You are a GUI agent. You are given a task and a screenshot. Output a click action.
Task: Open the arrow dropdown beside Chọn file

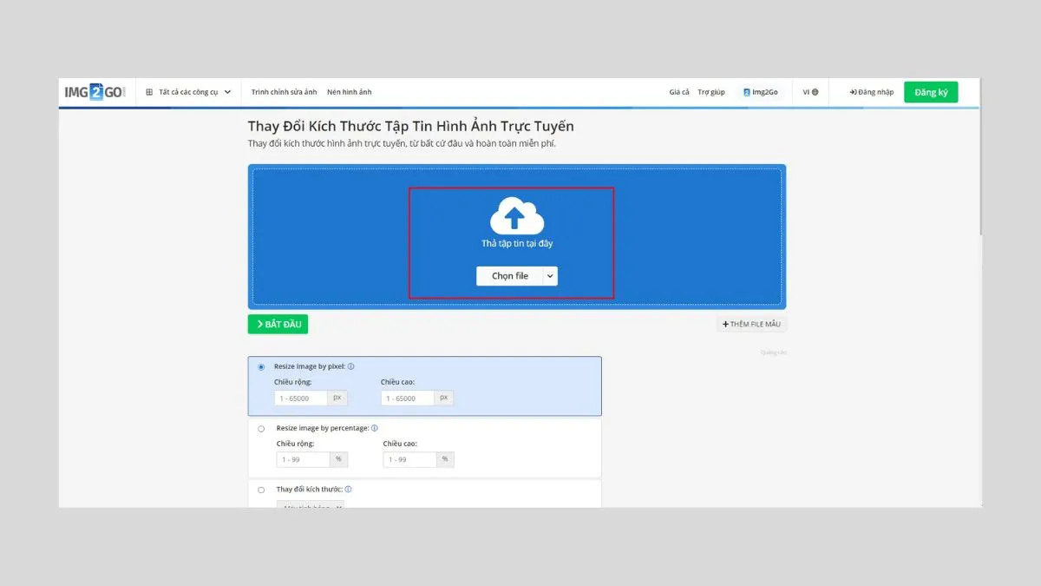[x=549, y=276]
